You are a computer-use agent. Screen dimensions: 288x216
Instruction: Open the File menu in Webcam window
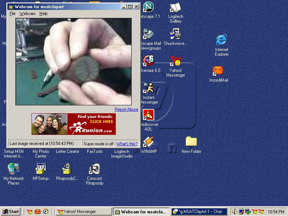pos(13,13)
